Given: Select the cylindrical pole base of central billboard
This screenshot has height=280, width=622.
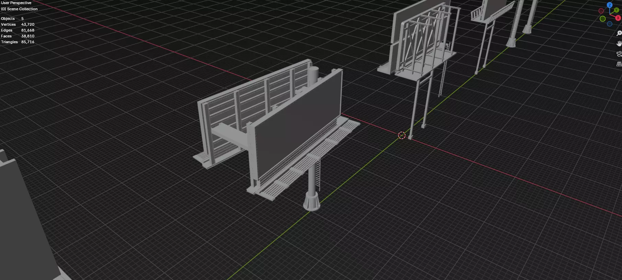Looking at the screenshot, I should coord(312,201).
